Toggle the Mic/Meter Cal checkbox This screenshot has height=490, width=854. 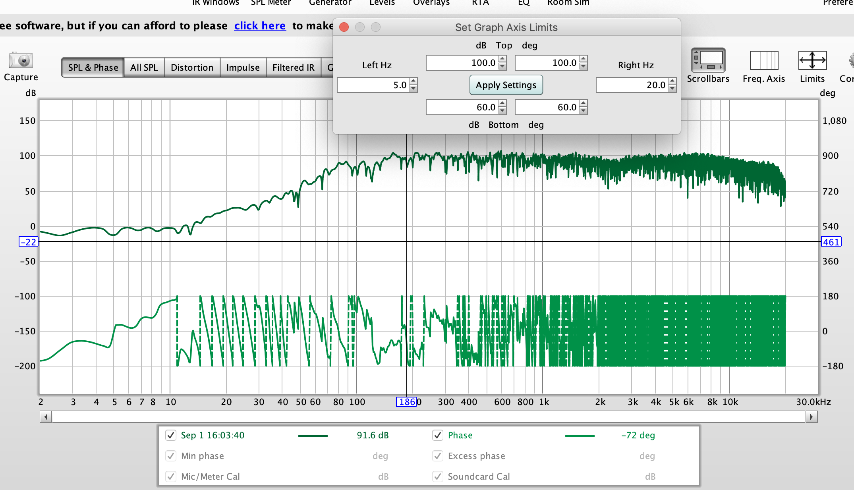tap(171, 476)
